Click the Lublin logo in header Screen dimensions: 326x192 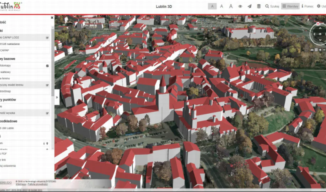(10, 6)
